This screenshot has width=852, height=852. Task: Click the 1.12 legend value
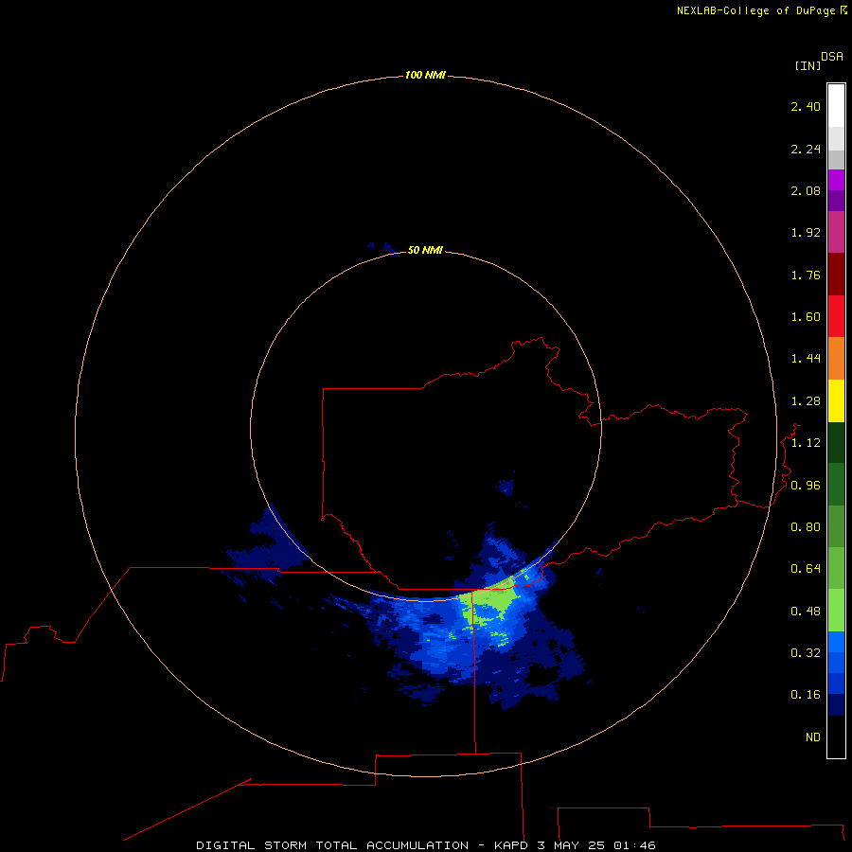[806, 443]
